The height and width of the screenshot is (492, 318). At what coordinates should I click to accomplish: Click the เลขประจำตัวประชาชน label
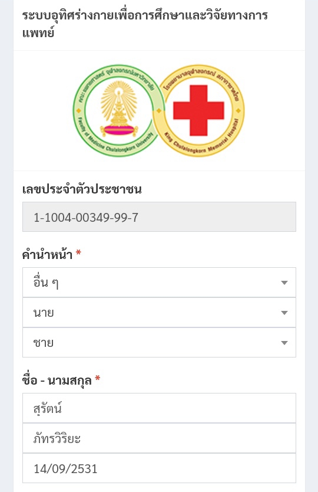coord(82,189)
